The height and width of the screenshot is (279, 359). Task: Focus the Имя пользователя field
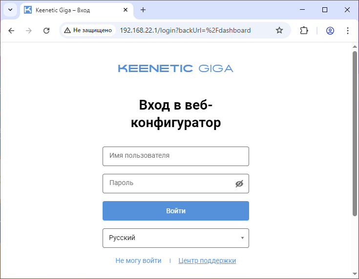pos(176,156)
